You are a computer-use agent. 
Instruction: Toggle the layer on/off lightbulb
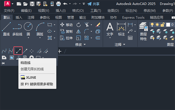coord(152,25)
